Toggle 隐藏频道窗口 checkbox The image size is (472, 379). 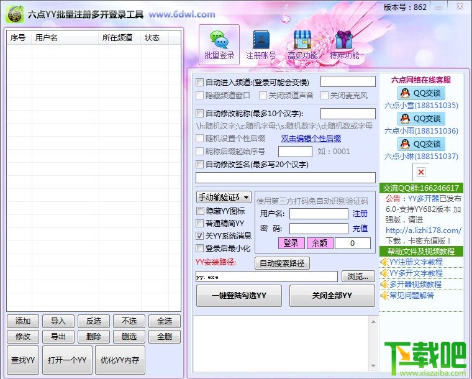(x=199, y=96)
